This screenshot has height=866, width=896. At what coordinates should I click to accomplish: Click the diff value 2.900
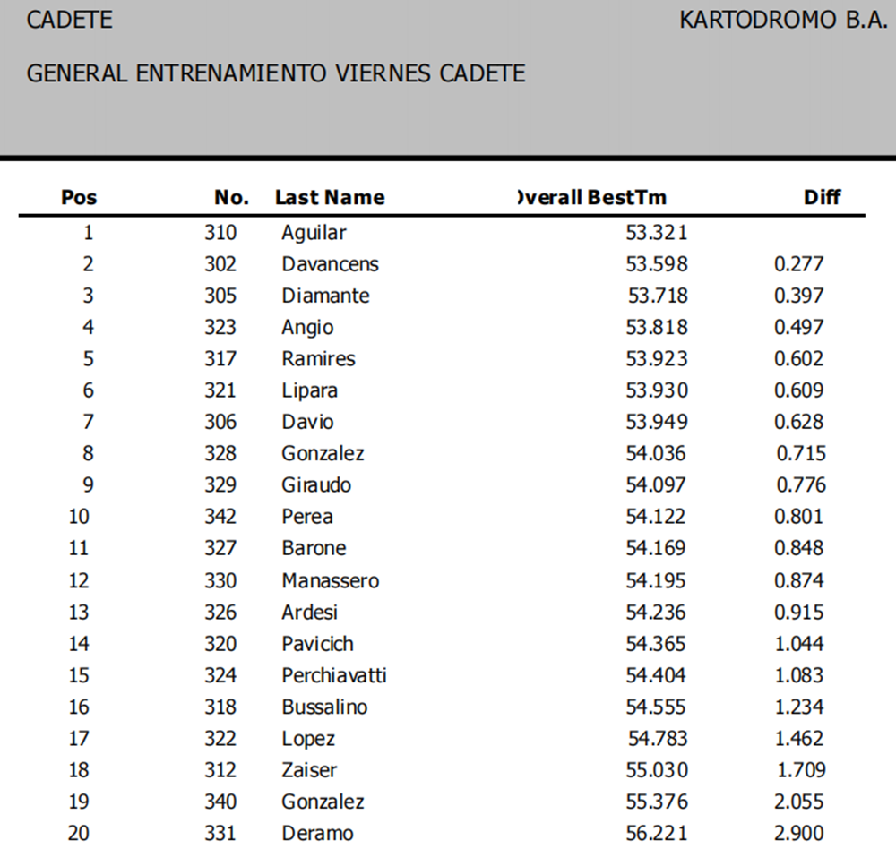798,833
